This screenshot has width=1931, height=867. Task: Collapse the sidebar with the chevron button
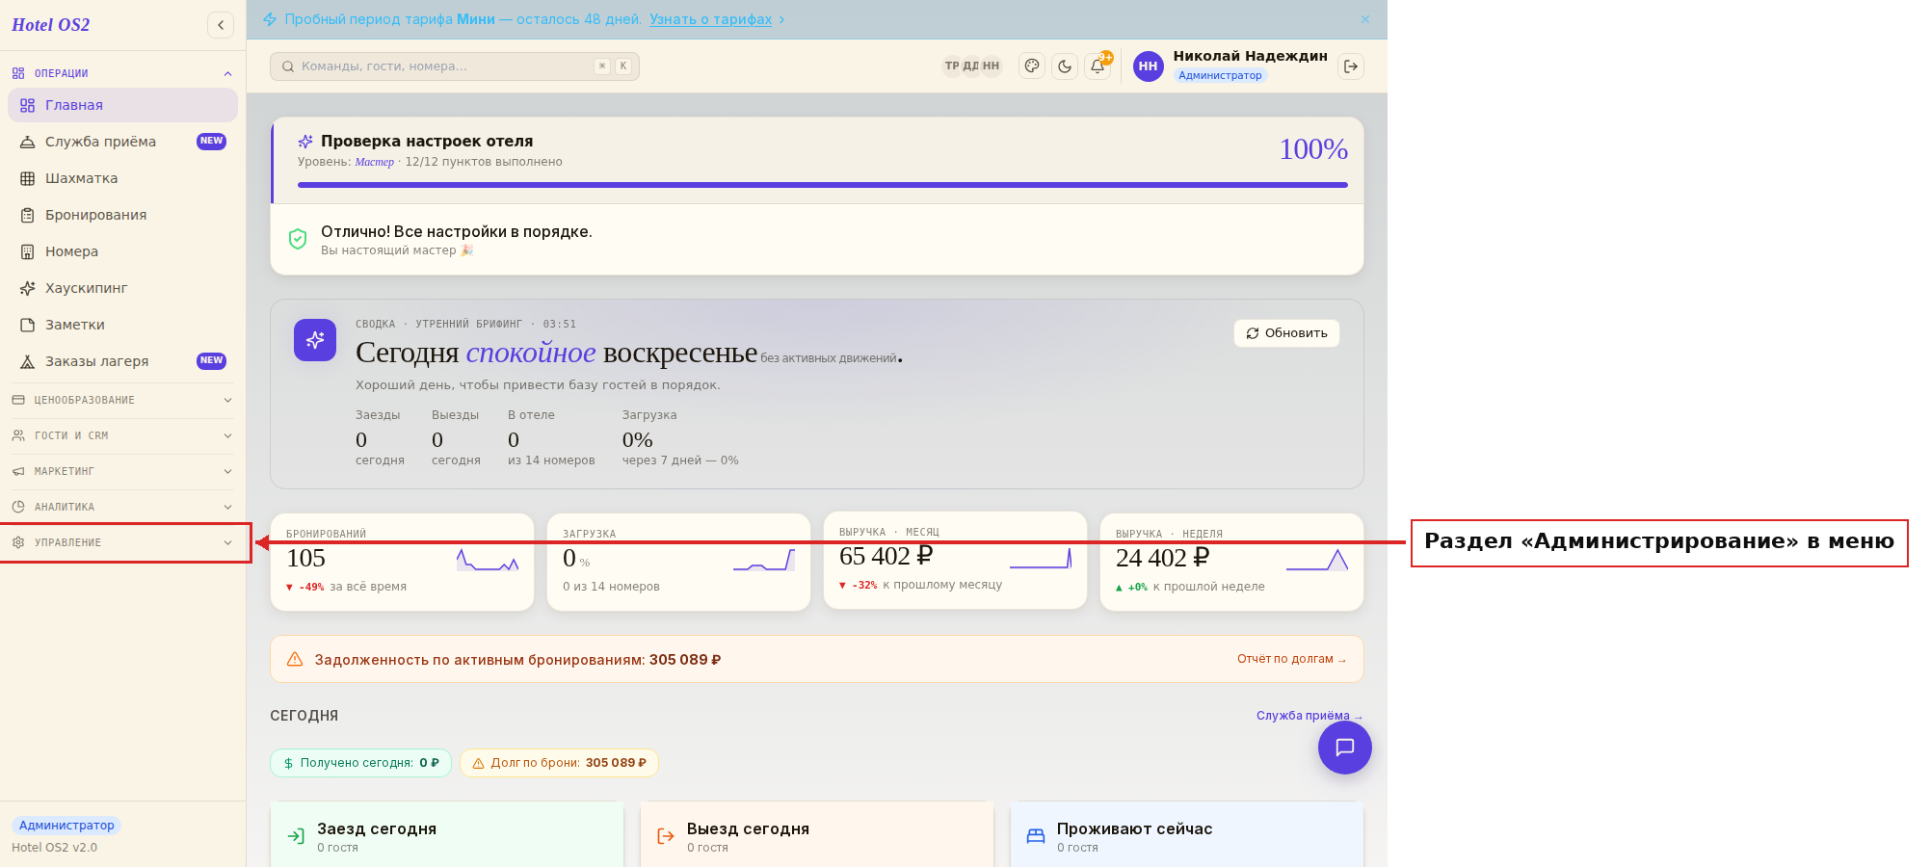[221, 25]
